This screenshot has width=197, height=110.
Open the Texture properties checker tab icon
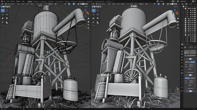coord(182,91)
